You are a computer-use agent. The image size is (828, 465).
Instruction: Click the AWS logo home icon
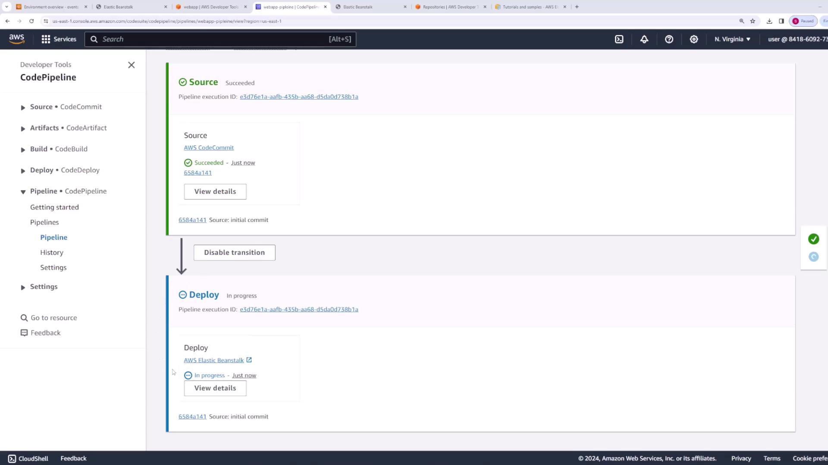[x=17, y=39]
